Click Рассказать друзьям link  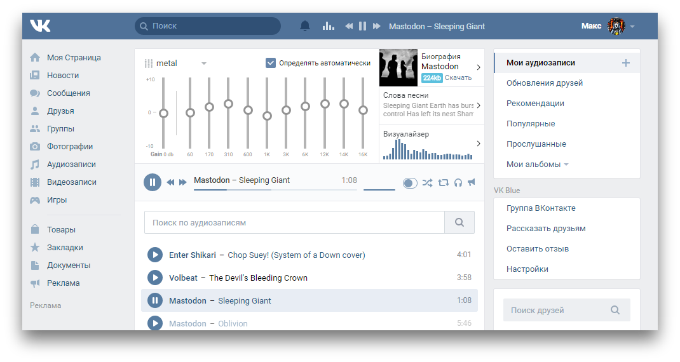tap(546, 229)
